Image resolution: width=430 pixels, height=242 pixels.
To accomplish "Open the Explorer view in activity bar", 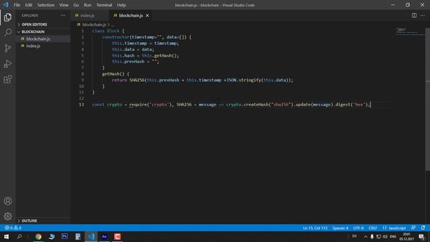I will tap(7, 17).
